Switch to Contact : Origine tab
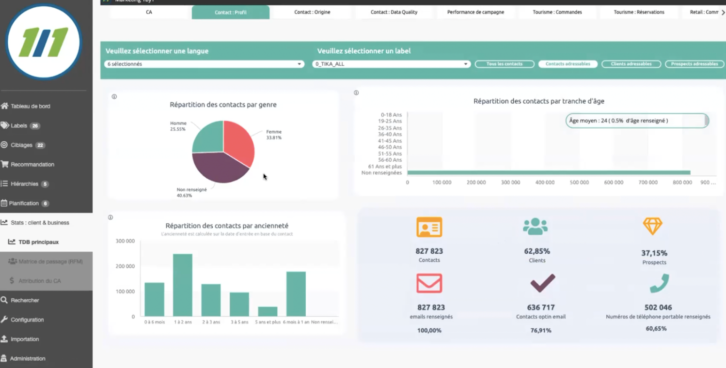The height and width of the screenshot is (368, 726). click(312, 12)
